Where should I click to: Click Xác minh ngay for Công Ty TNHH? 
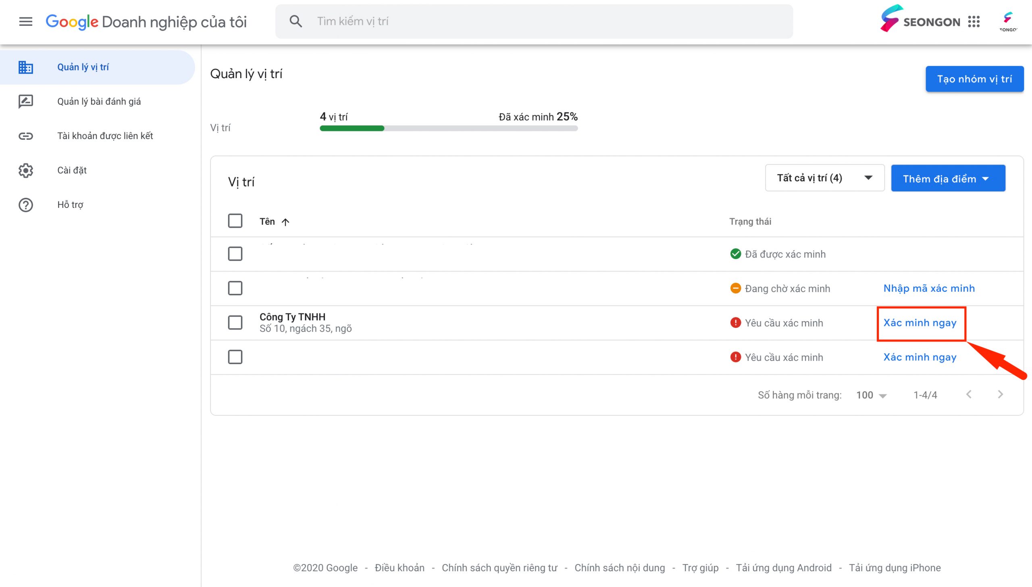(x=920, y=323)
